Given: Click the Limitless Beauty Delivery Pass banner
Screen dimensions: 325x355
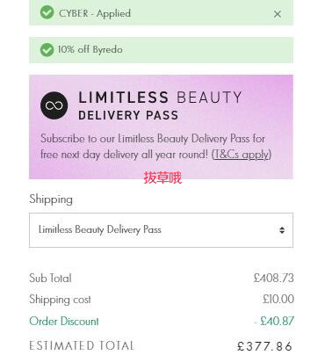Looking at the screenshot, I should [x=161, y=127].
